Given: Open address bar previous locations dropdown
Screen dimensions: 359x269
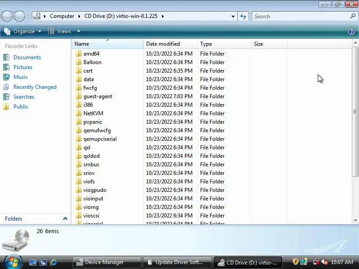Looking at the screenshot, I should (x=233, y=16).
